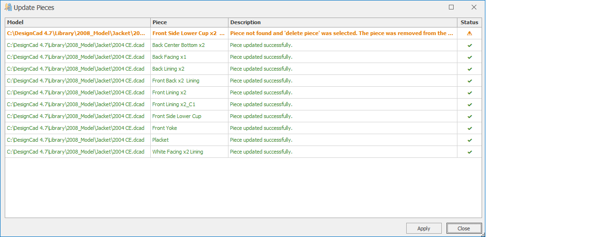Select the Front Lining x2 model path cell

76,92
